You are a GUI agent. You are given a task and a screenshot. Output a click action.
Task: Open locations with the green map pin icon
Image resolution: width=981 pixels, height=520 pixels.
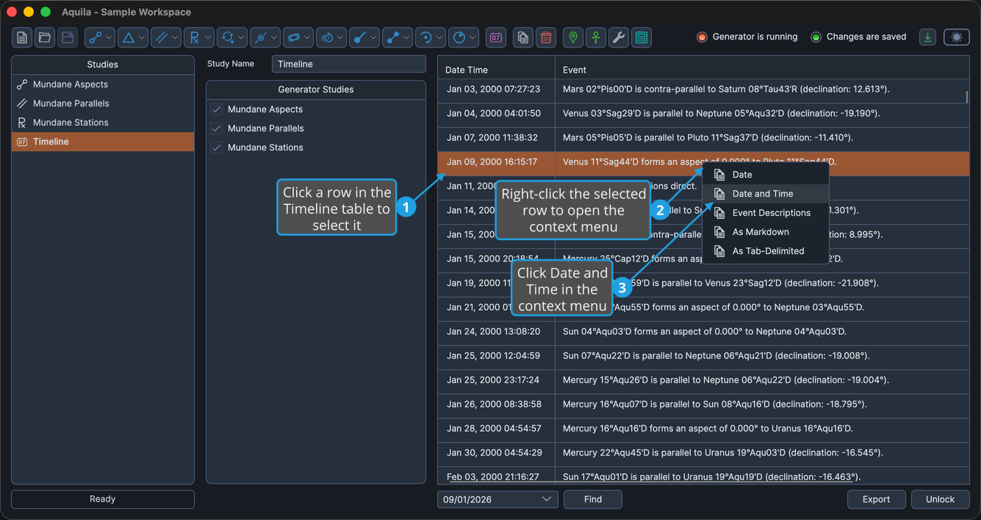point(573,37)
